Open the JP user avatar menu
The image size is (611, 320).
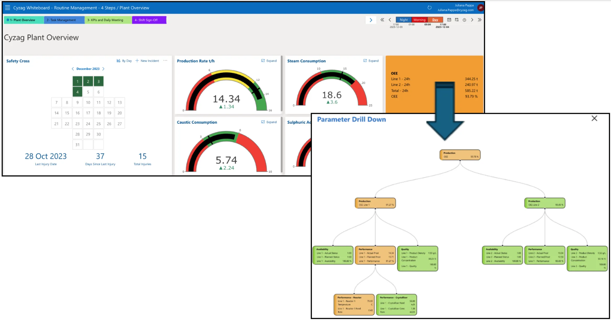click(480, 8)
